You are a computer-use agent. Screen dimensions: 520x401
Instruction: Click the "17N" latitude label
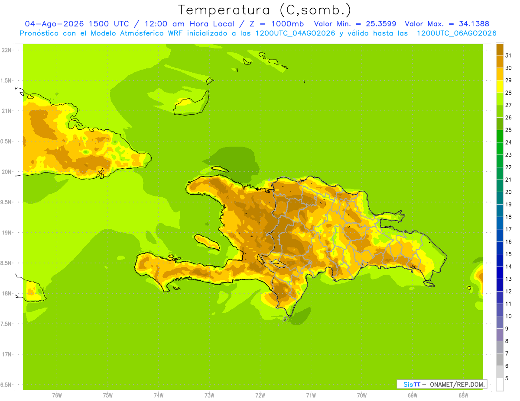point(6,354)
